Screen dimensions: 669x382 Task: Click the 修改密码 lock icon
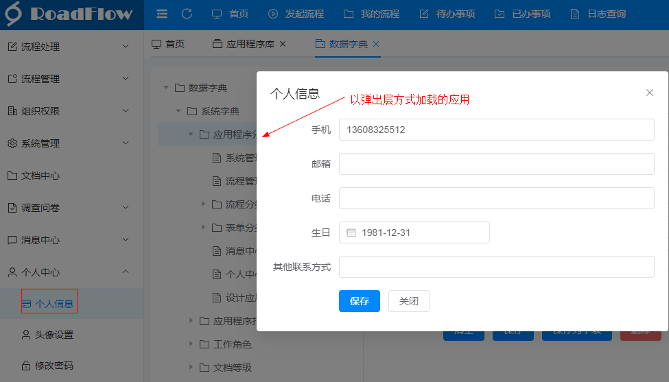(x=26, y=366)
